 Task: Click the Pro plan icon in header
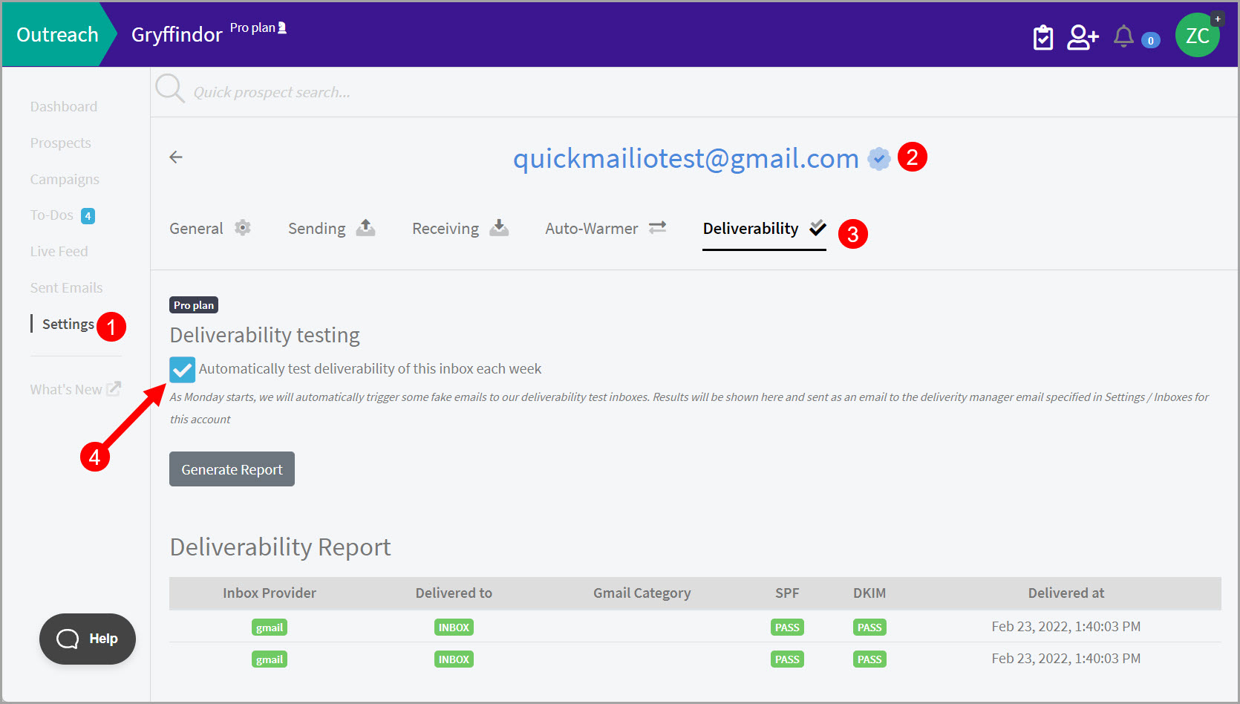tap(282, 28)
